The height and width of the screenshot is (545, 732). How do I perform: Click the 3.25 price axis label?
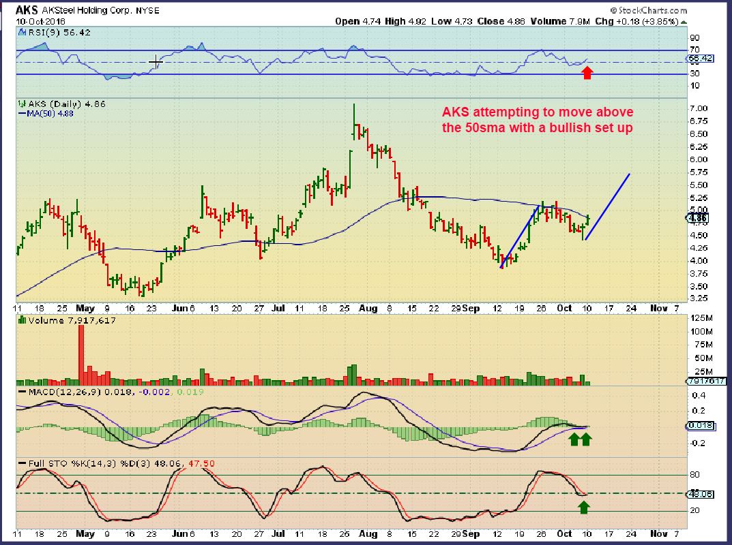[x=699, y=298]
